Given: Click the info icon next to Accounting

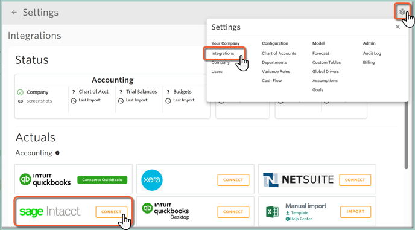Looking at the screenshot, I should pyautogui.click(x=57, y=153).
